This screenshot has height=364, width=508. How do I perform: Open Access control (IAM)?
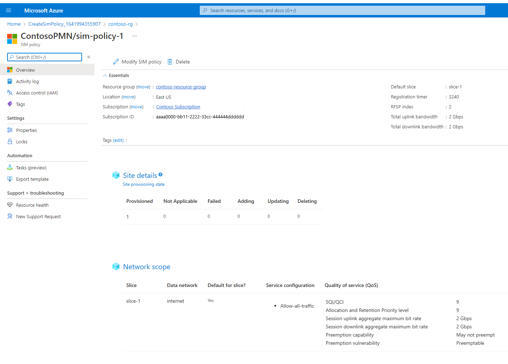pyautogui.click(x=37, y=93)
